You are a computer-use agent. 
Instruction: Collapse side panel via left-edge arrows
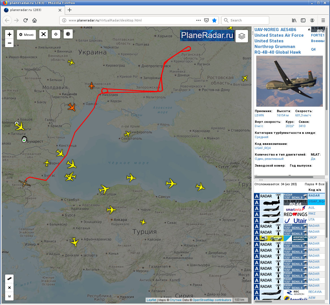(x=253, y=33)
